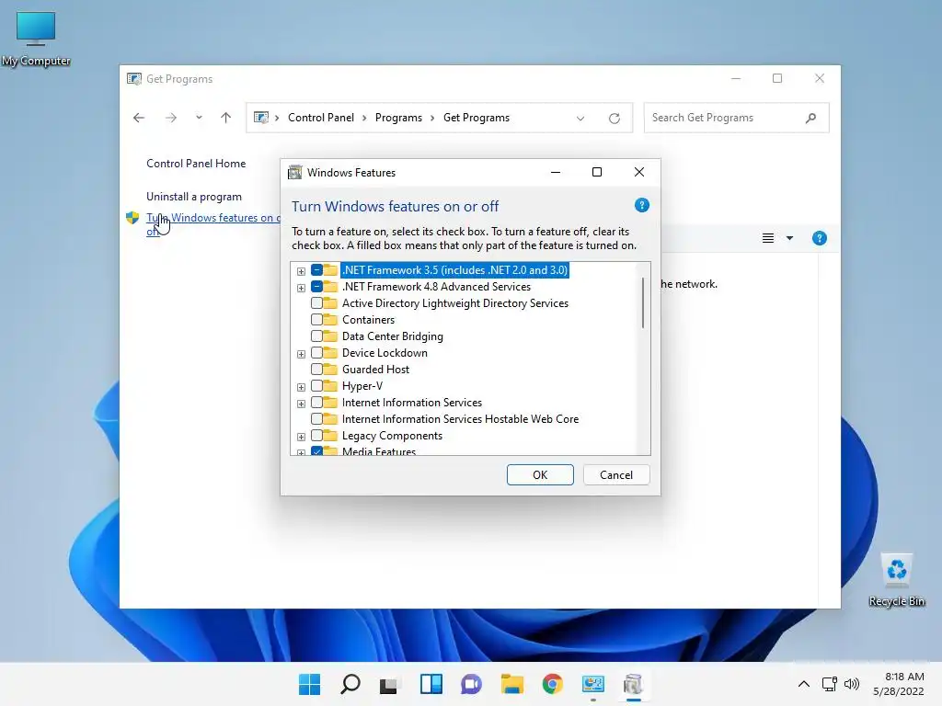Open Uninstall a program link

coord(194,197)
